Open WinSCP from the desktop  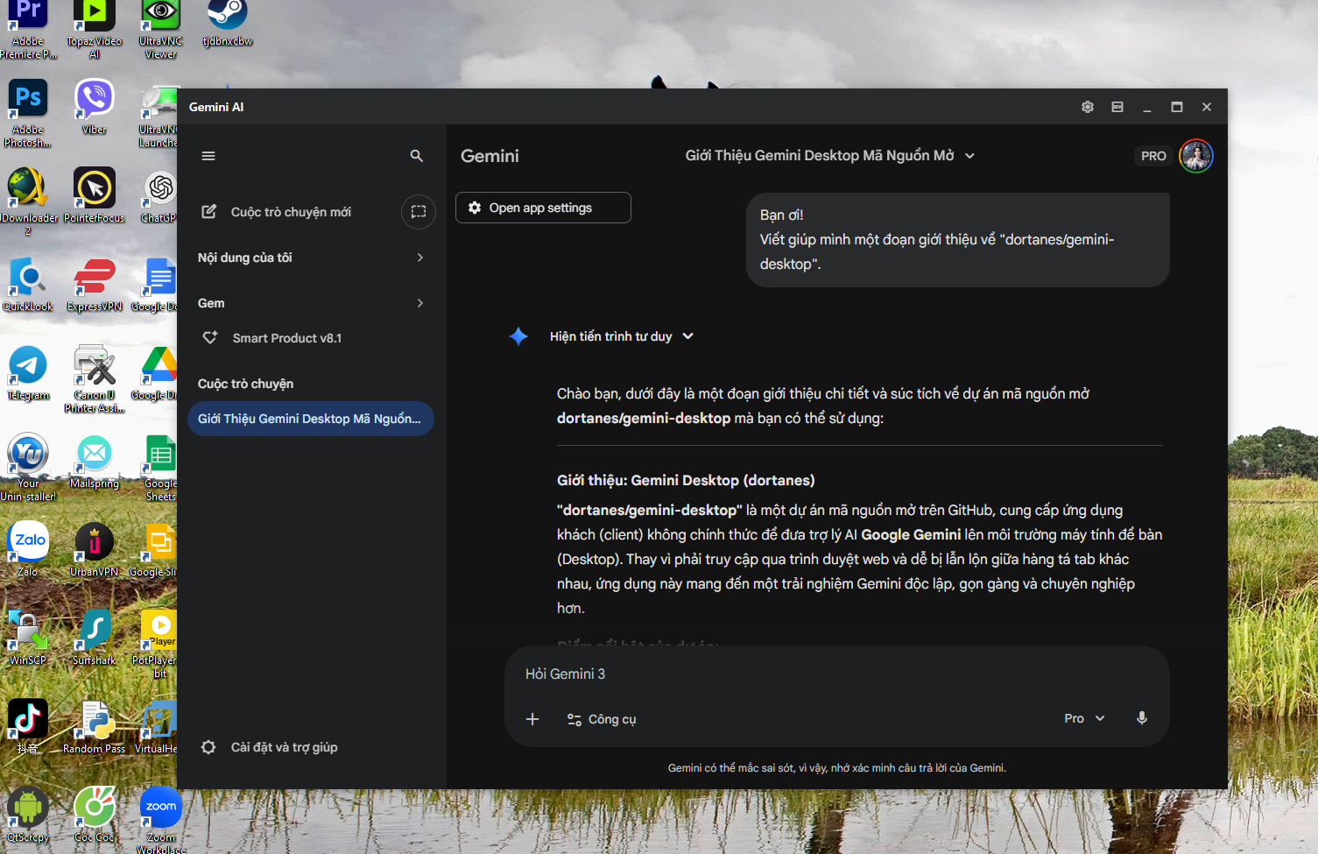click(28, 638)
